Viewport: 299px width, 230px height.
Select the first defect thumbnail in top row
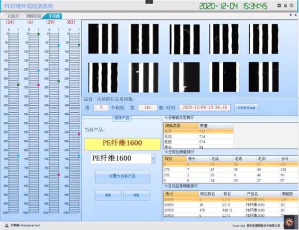(x=103, y=39)
